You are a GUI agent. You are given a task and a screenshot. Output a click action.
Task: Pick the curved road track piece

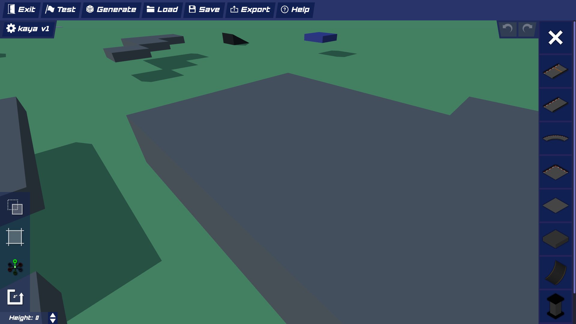tap(555, 139)
